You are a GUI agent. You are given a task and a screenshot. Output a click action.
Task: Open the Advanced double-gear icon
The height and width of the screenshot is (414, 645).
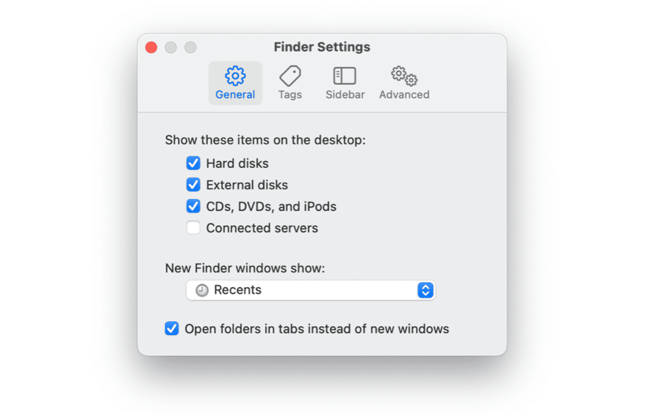point(404,76)
